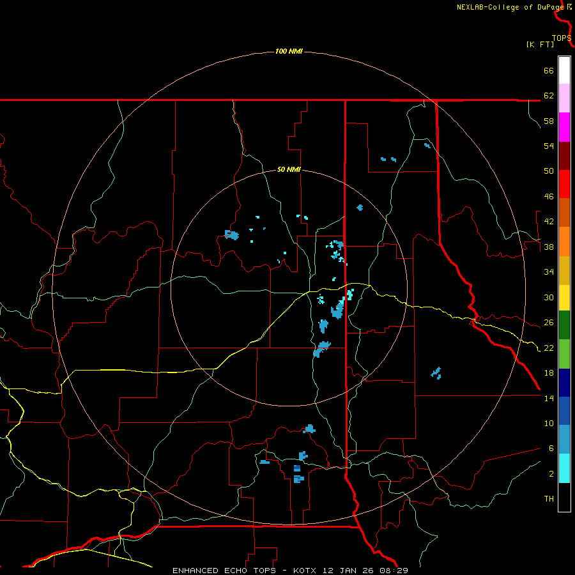This screenshot has width=575, height=575.
Task: Click the light green legend block
Action: point(564,354)
